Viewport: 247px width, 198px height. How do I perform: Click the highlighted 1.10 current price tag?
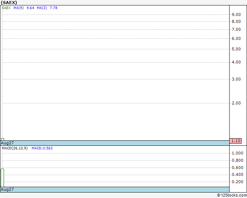[x=235, y=141]
